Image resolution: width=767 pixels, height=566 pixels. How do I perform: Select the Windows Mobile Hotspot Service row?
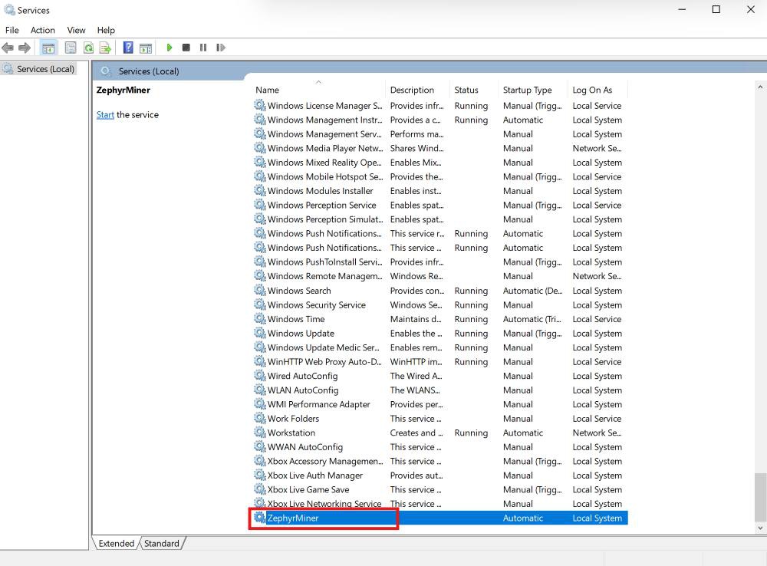439,176
